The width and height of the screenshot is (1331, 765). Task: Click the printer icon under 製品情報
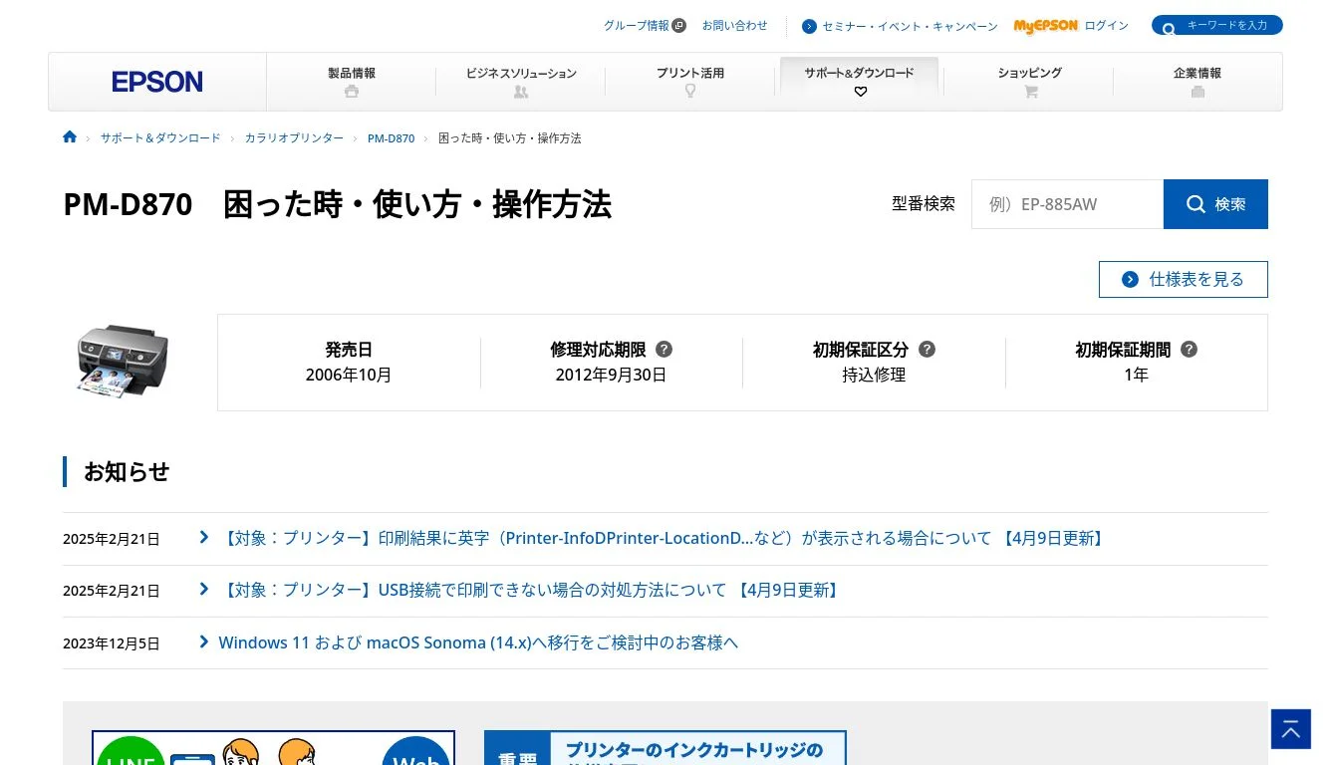click(x=351, y=92)
